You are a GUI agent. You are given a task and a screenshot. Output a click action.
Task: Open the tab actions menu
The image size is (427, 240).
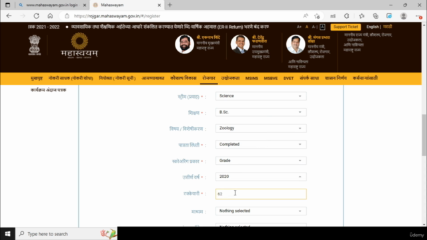coord(7,5)
